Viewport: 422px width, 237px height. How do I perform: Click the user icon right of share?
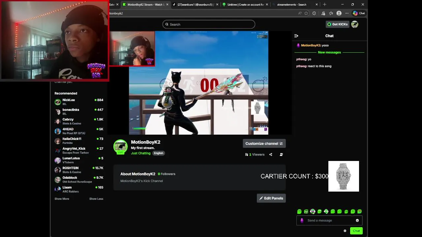[x=281, y=154]
